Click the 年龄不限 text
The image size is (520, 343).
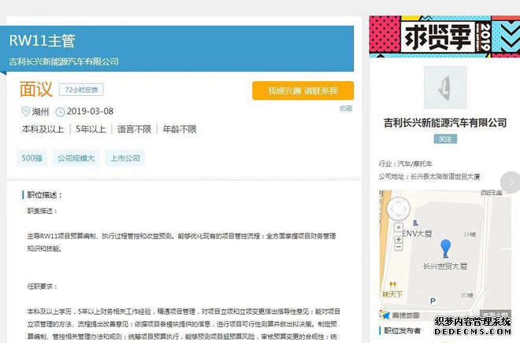click(180, 129)
